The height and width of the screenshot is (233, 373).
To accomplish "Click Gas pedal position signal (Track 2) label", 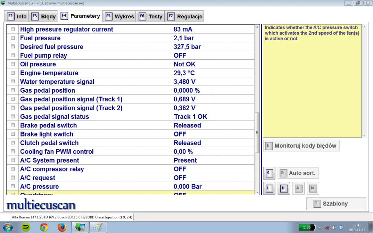I will point(71,108).
